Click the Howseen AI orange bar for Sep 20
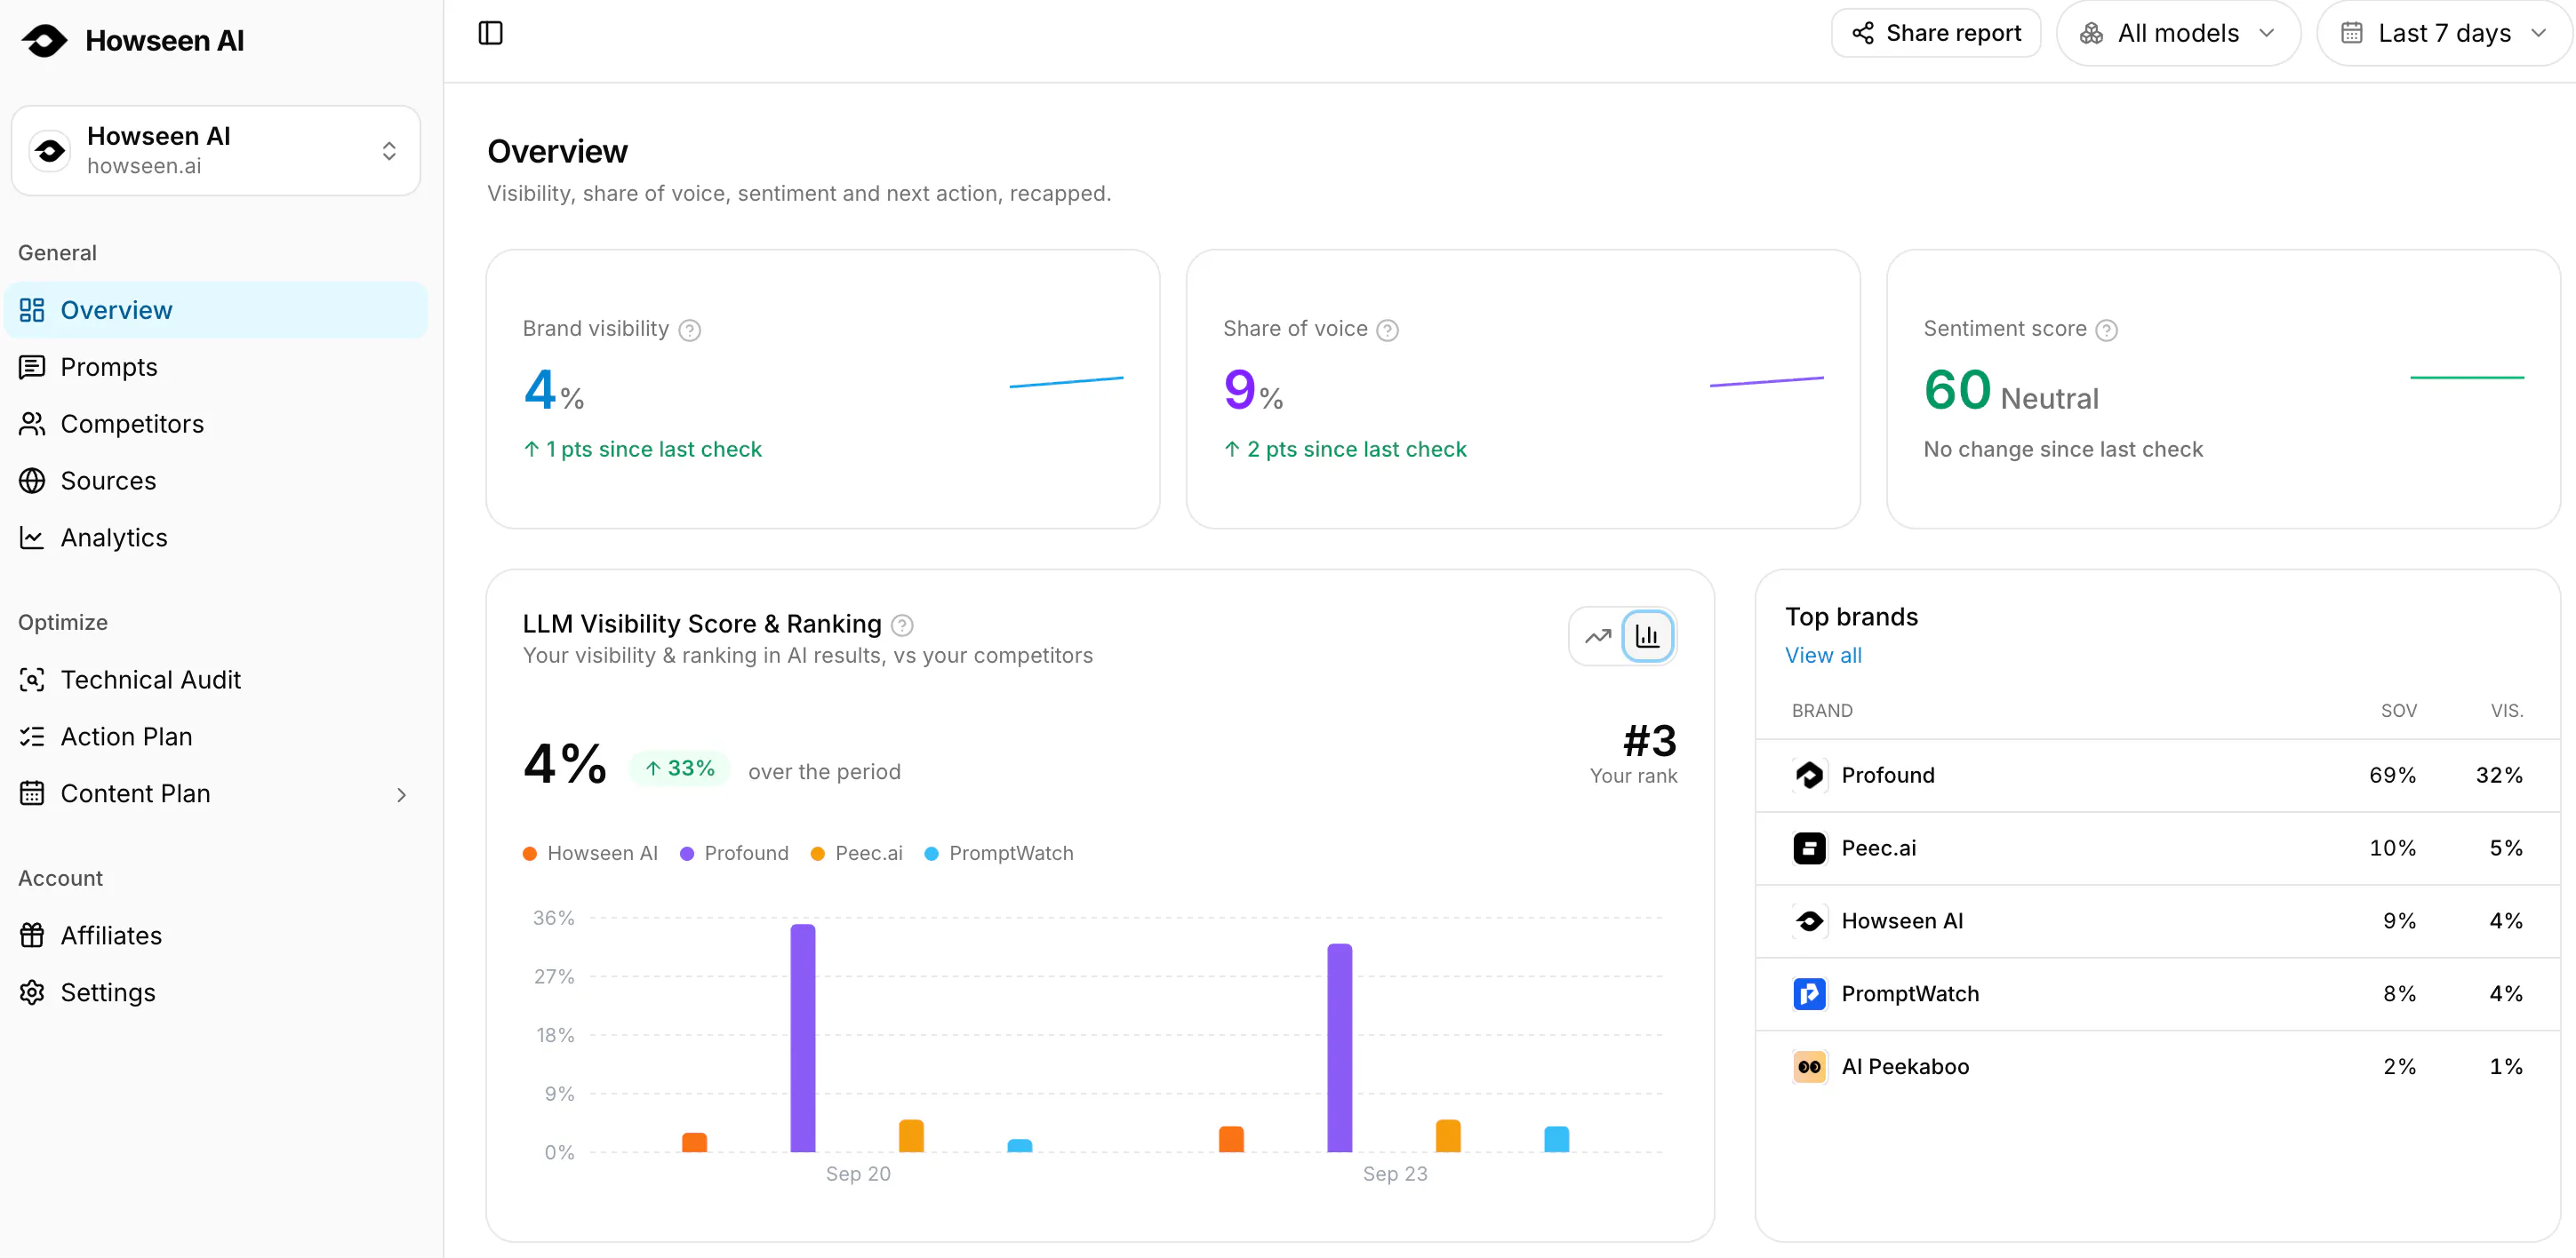This screenshot has width=2576, height=1258. click(694, 1143)
